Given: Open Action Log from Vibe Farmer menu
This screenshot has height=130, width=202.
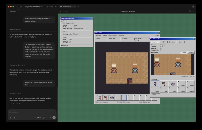Looking at the screenshot, I should 121,35.
